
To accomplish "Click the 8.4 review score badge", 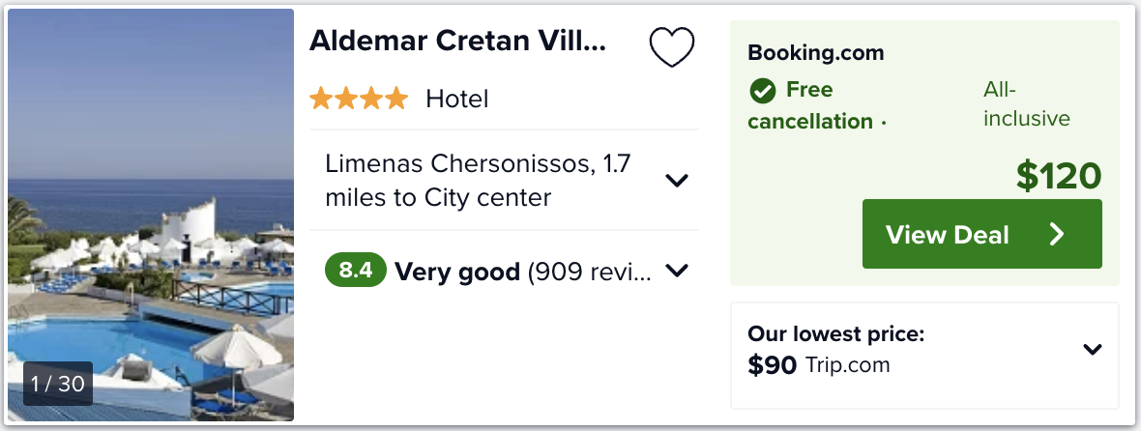I will pyautogui.click(x=356, y=271).
